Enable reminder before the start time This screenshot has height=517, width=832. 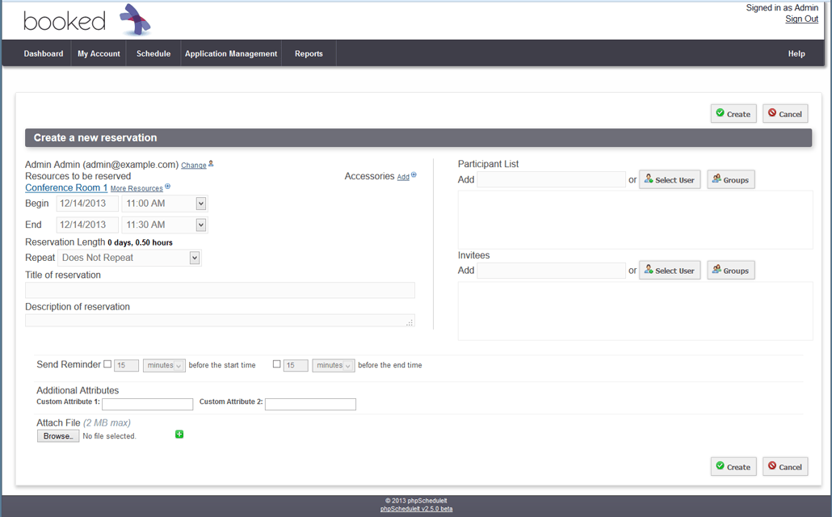tap(107, 364)
